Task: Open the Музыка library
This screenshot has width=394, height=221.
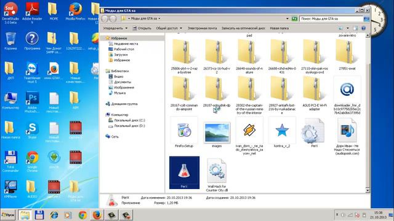Action: [117, 93]
